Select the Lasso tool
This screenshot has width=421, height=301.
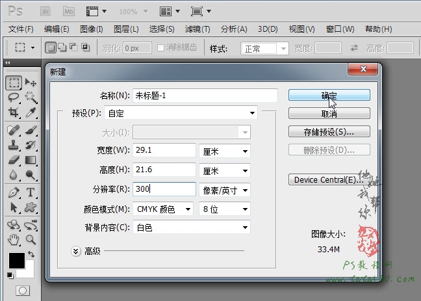coord(14,98)
